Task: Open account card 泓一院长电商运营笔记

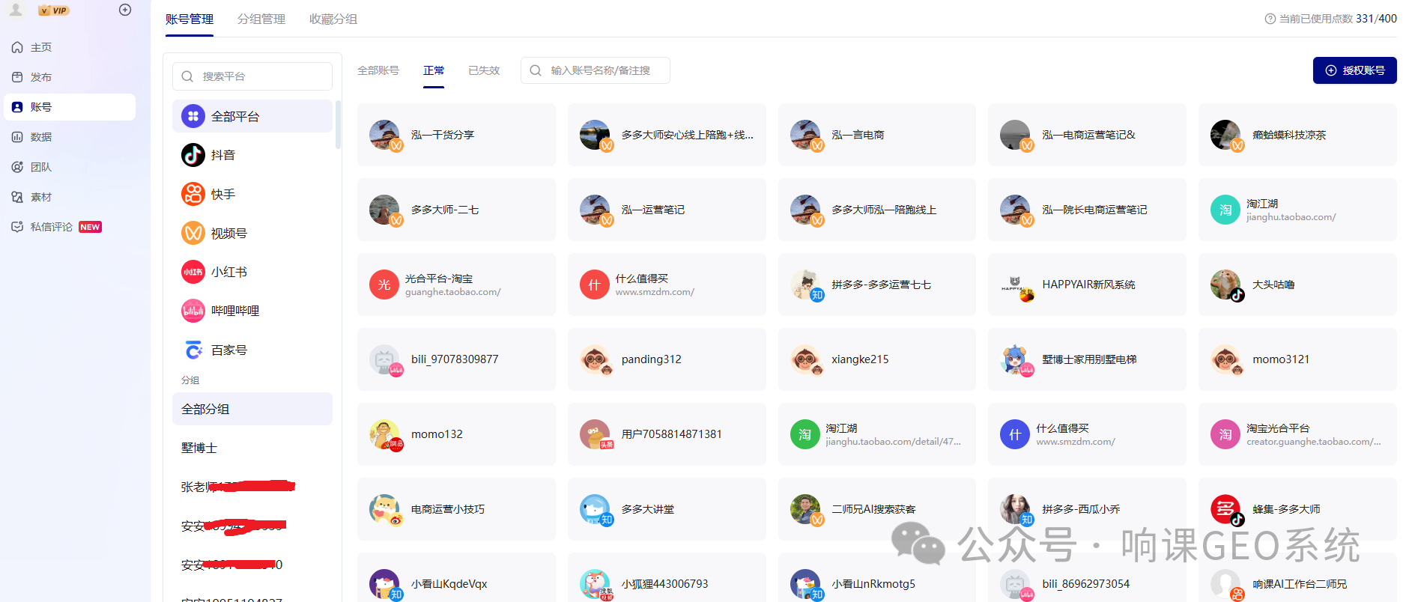Action: pyautogui.click(x=1087, y=210)
